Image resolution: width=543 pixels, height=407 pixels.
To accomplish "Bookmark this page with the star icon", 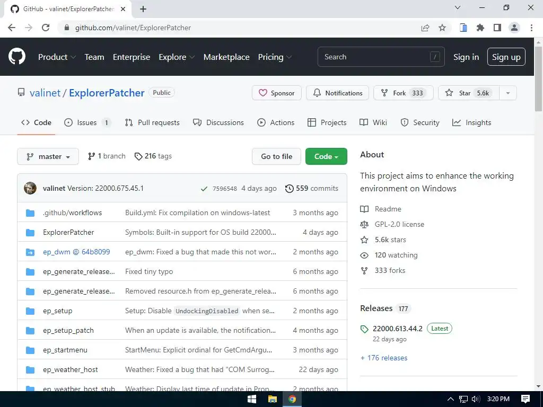I will click(442, 28).
